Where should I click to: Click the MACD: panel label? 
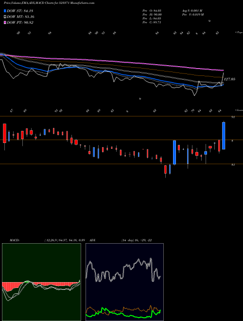15,240
